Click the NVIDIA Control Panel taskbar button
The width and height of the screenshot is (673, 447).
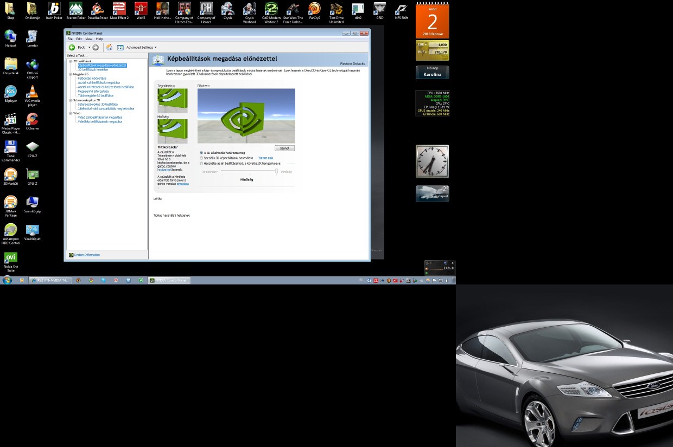coord(169,280)
